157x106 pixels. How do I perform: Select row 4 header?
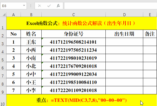pos(3,50)
